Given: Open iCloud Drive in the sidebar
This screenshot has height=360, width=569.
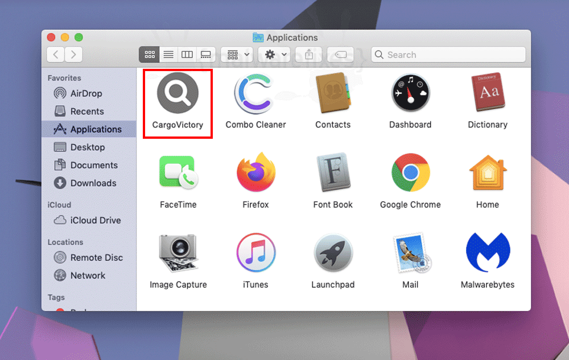Looking at the screenshot, I should pos(89,221).
